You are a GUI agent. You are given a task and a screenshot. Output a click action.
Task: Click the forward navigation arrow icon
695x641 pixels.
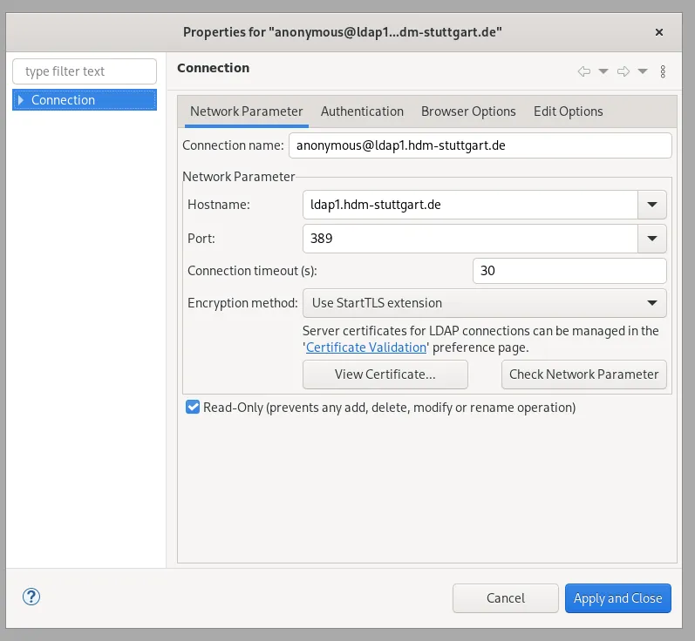(623, 71)
